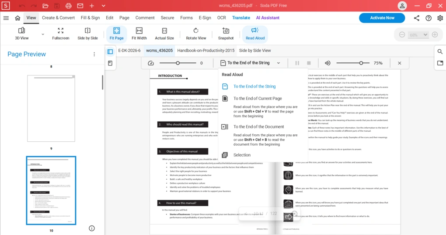Viewport: 446px width, 235px height.
Task: Open the E-Sign tab
Action: [205, 17]
